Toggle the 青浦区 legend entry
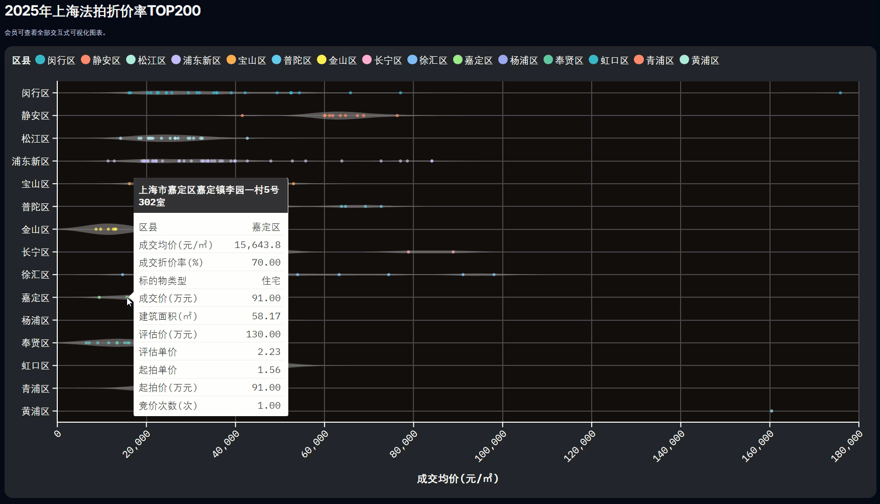Screen dimensions: 880x504 point(659,60)
